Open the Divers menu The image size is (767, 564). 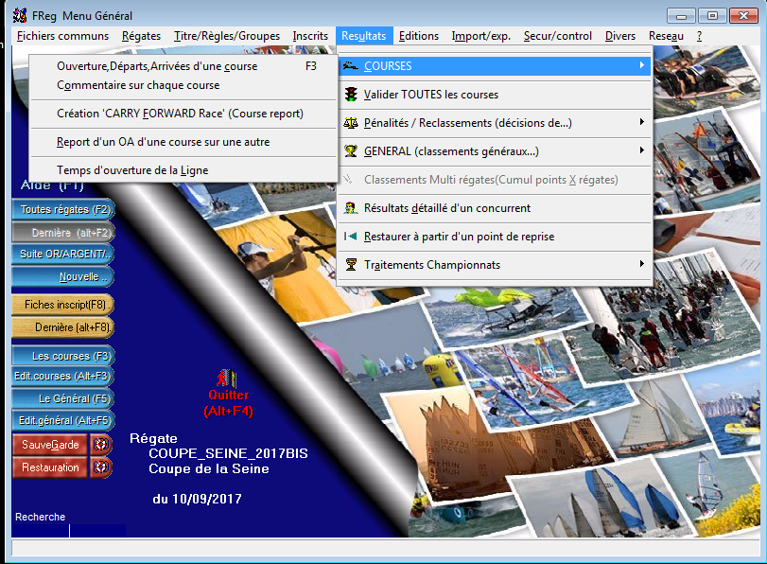coord(620,36)
